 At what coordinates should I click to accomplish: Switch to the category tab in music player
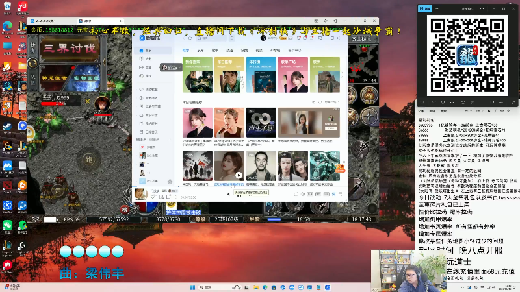click(x=244, y=51)
